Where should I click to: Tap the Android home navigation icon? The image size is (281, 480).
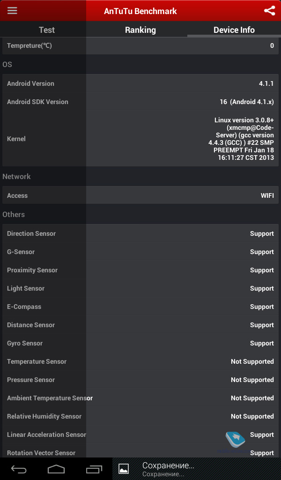[x=56, y=469]
